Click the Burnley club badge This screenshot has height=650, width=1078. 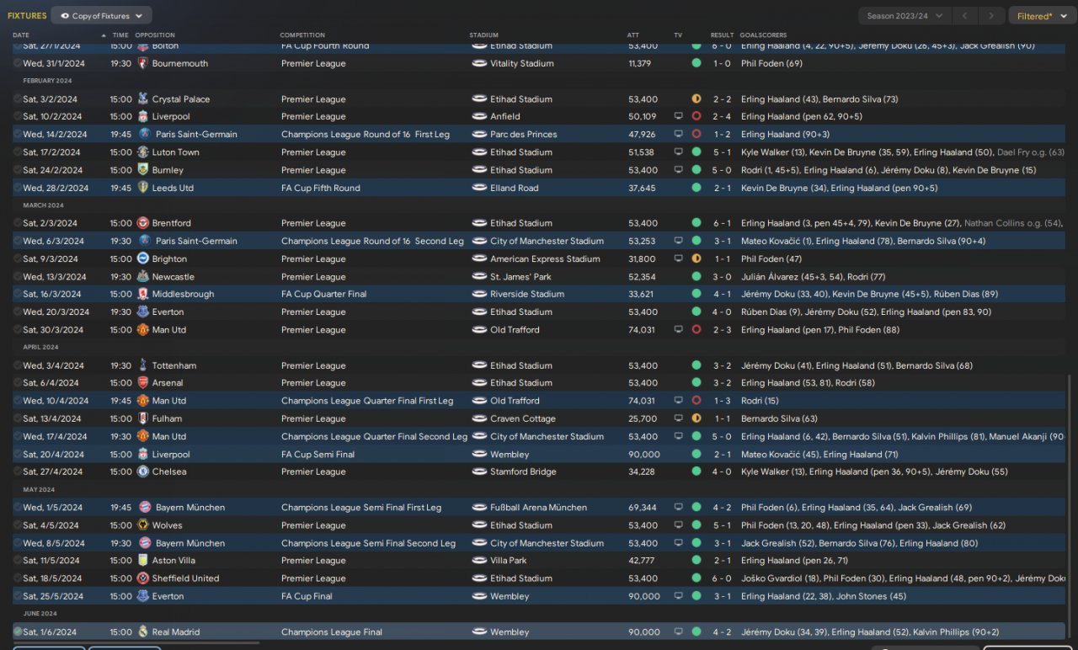click(x=142, y=170)
